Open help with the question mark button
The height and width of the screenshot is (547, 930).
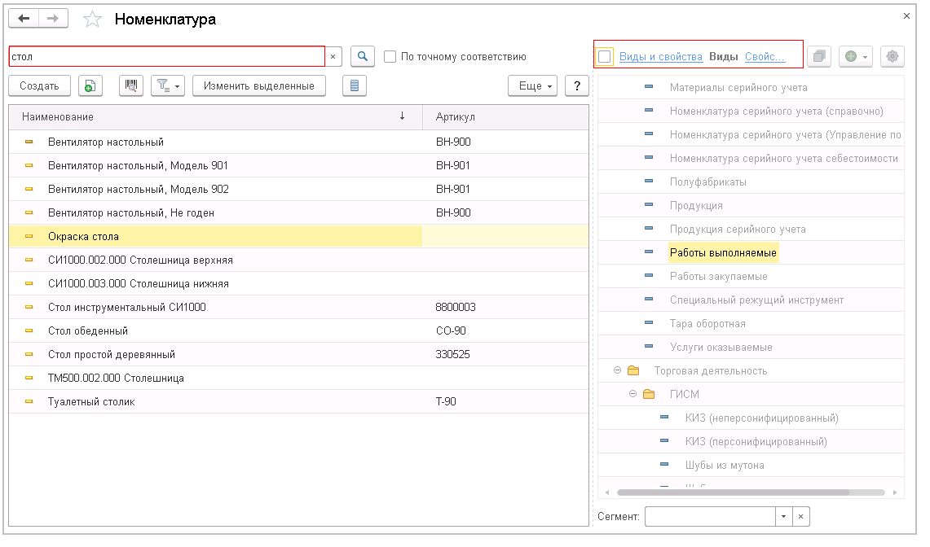576,85
